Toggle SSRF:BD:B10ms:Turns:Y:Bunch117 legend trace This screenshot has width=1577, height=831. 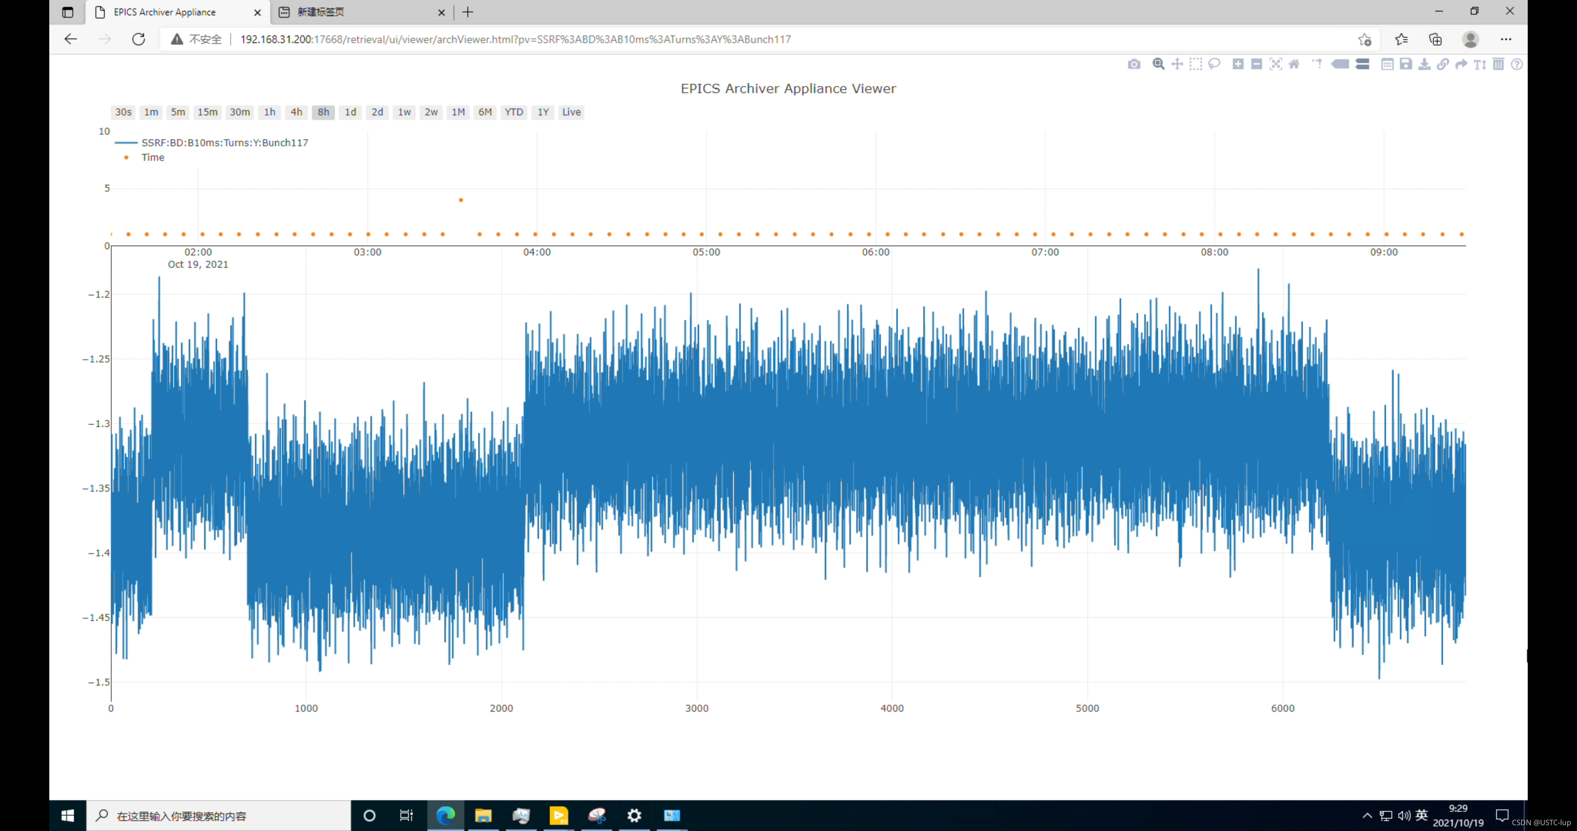pyautogui.click(x=224, y=143)
